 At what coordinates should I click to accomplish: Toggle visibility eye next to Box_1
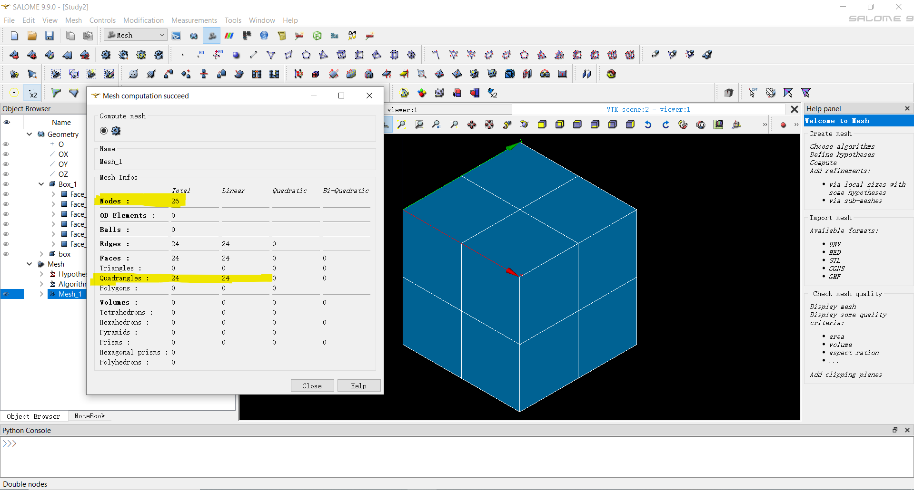tap(6, 184)
